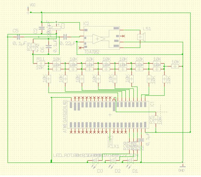201x177 pixels.
Task: Click the ATMEGA162(DIL40) label
Action: (65, 116)
